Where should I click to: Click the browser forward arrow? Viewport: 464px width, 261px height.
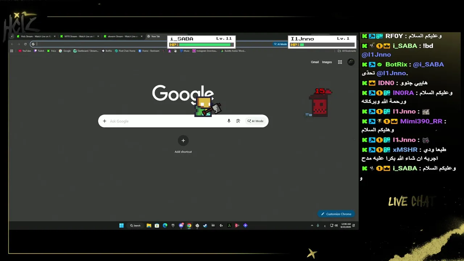[18, 44]
